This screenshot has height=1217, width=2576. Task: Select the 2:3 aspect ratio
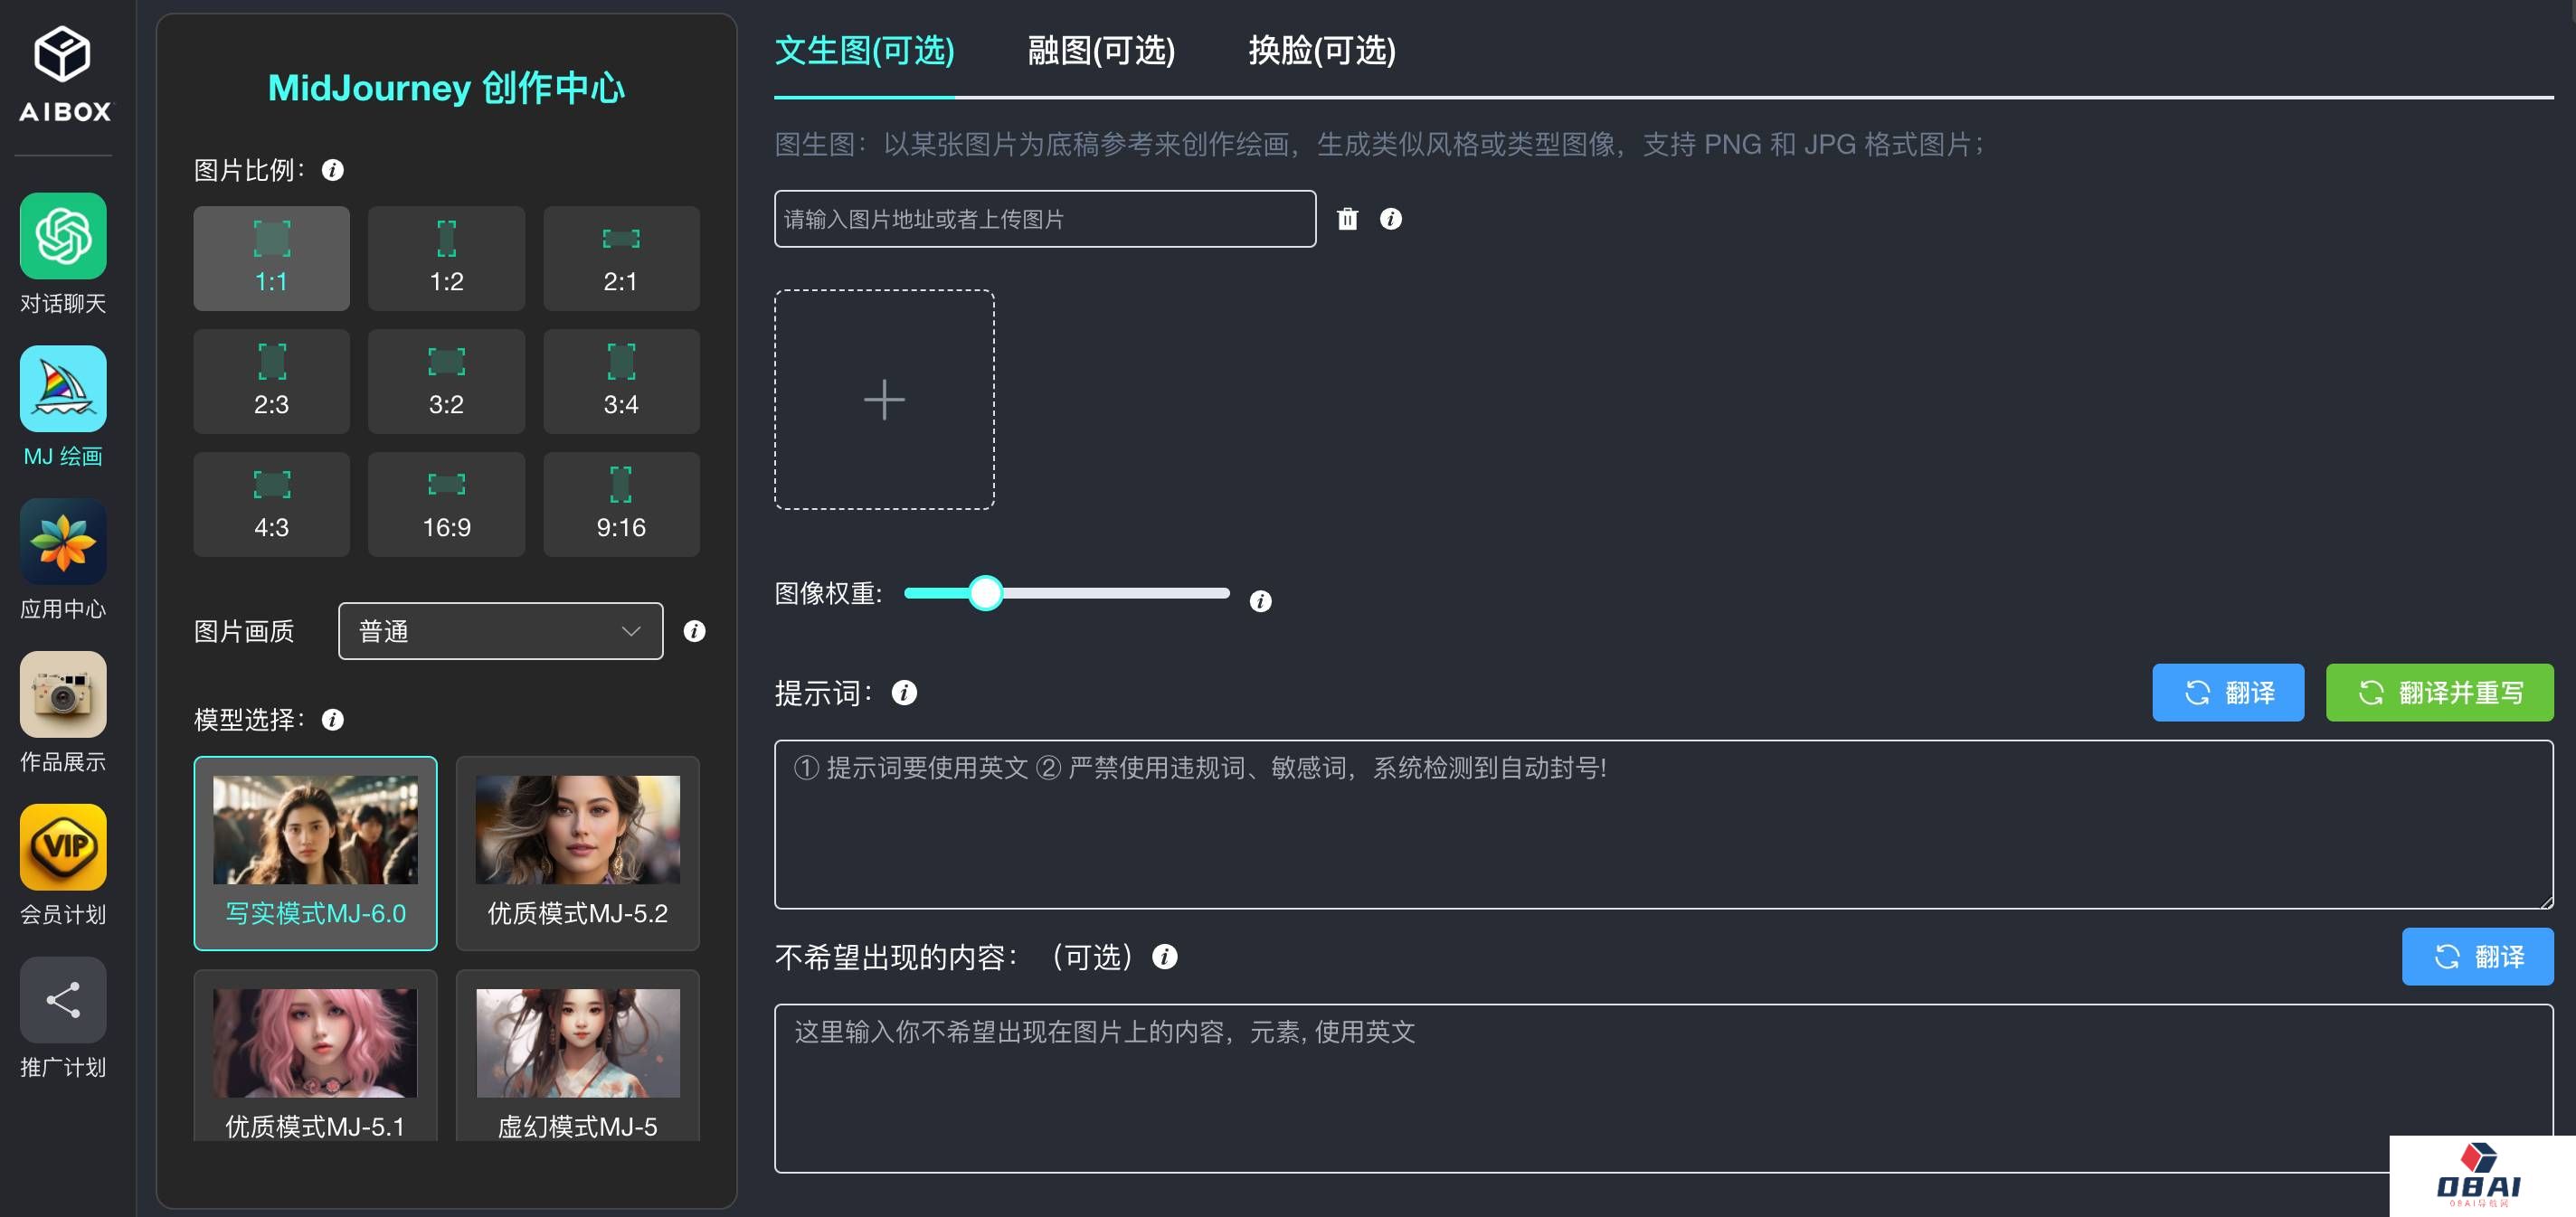271,381
